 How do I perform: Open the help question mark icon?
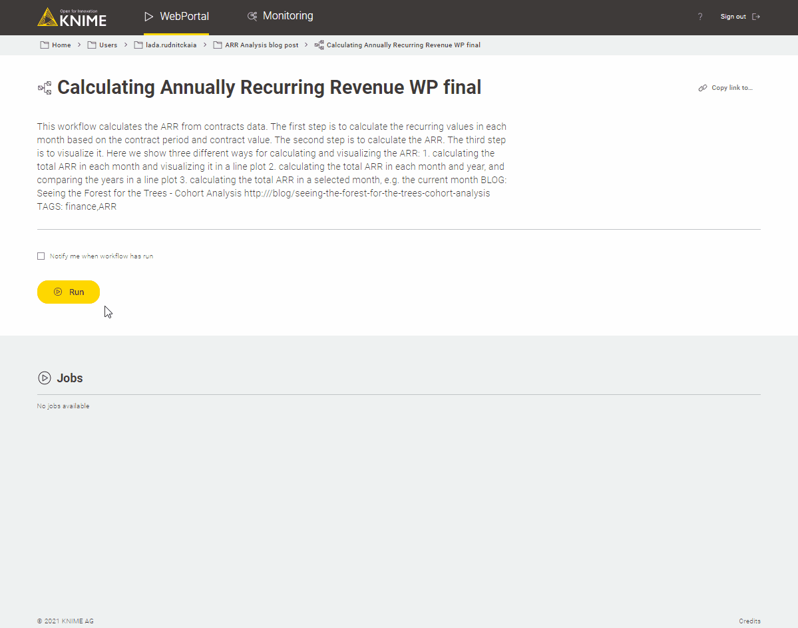tap(700, 17)
